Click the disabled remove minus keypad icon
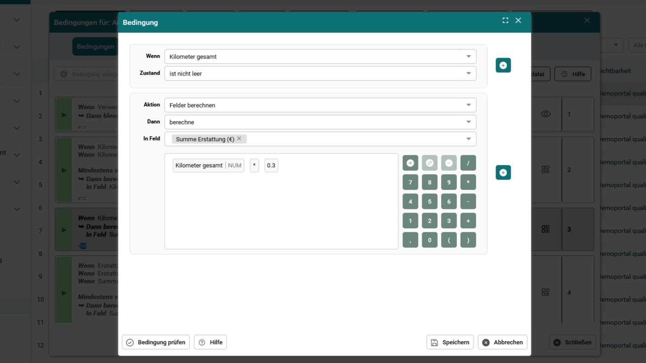The width and height of the screenshot is (646, 363). [449, 163]
